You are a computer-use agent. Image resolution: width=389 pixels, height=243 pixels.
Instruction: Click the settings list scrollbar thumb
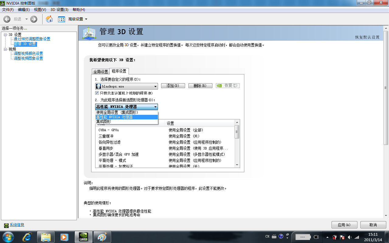pos(237,132)
